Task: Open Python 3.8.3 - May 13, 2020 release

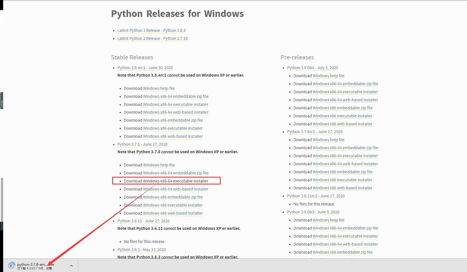Action: click(x=142, y=250)
